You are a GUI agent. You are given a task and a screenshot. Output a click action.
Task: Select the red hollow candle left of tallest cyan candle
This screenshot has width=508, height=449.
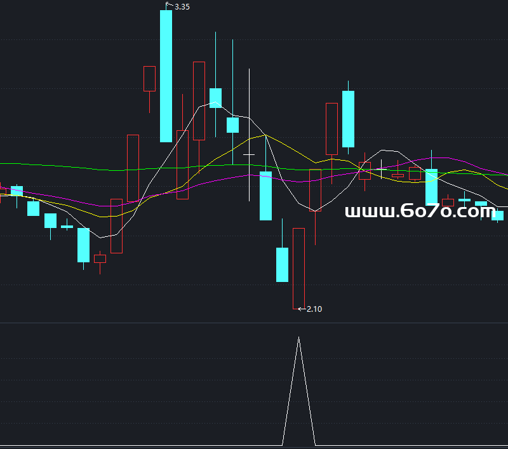(150, 79)
